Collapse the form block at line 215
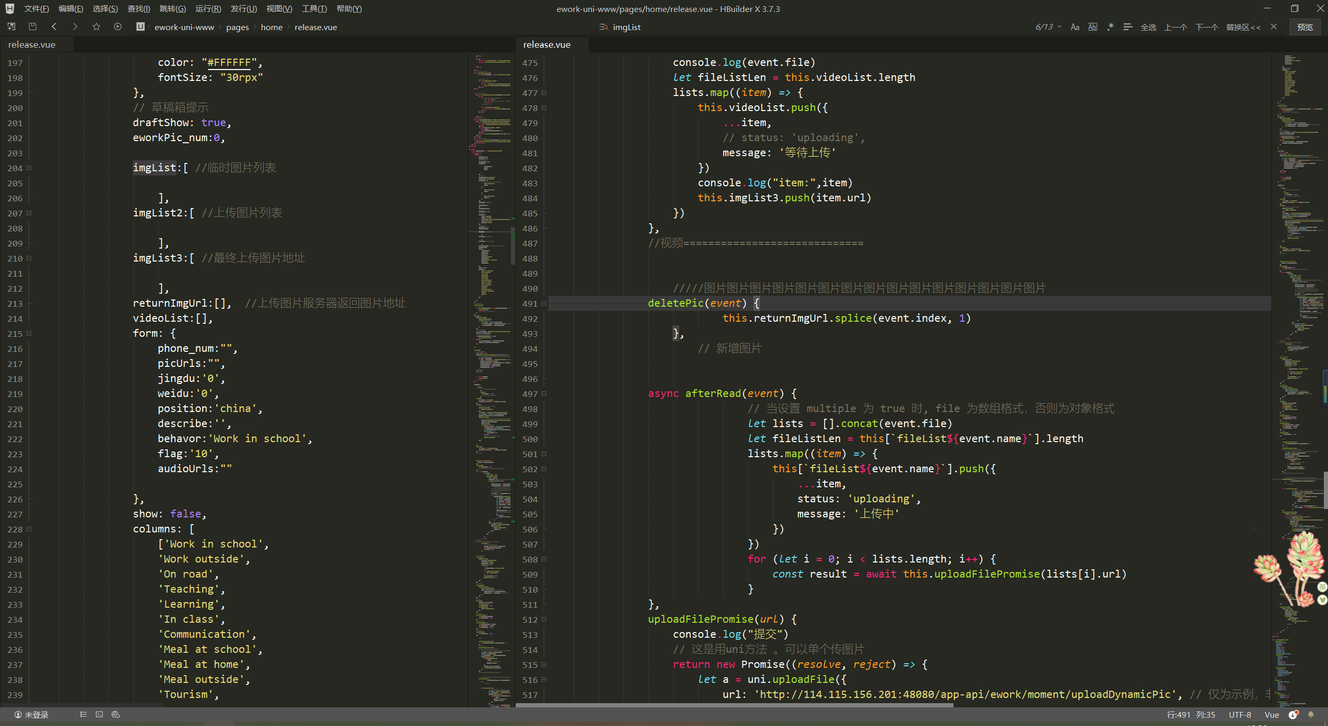 coord(29,333)
